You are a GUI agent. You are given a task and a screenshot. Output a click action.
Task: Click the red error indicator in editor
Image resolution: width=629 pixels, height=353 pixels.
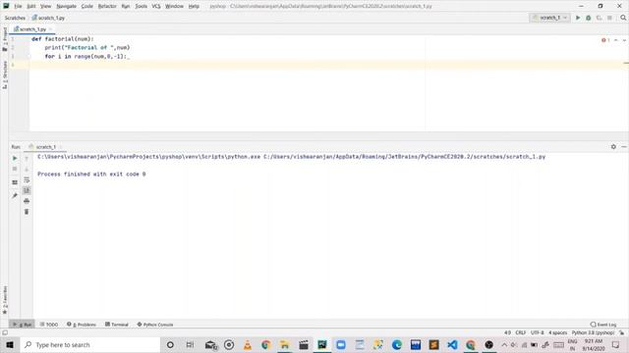tap(605, 40)
